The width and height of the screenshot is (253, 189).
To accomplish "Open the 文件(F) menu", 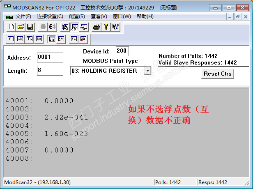I will pos(23,16).
